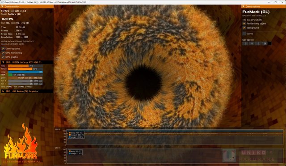The image size is (286, 166).
Task: Click the blue GPU usage bar
Action: (25, 72)
